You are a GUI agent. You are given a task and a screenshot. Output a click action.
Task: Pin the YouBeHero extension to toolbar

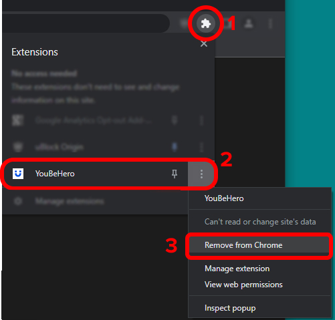click(x=175, y=174)
